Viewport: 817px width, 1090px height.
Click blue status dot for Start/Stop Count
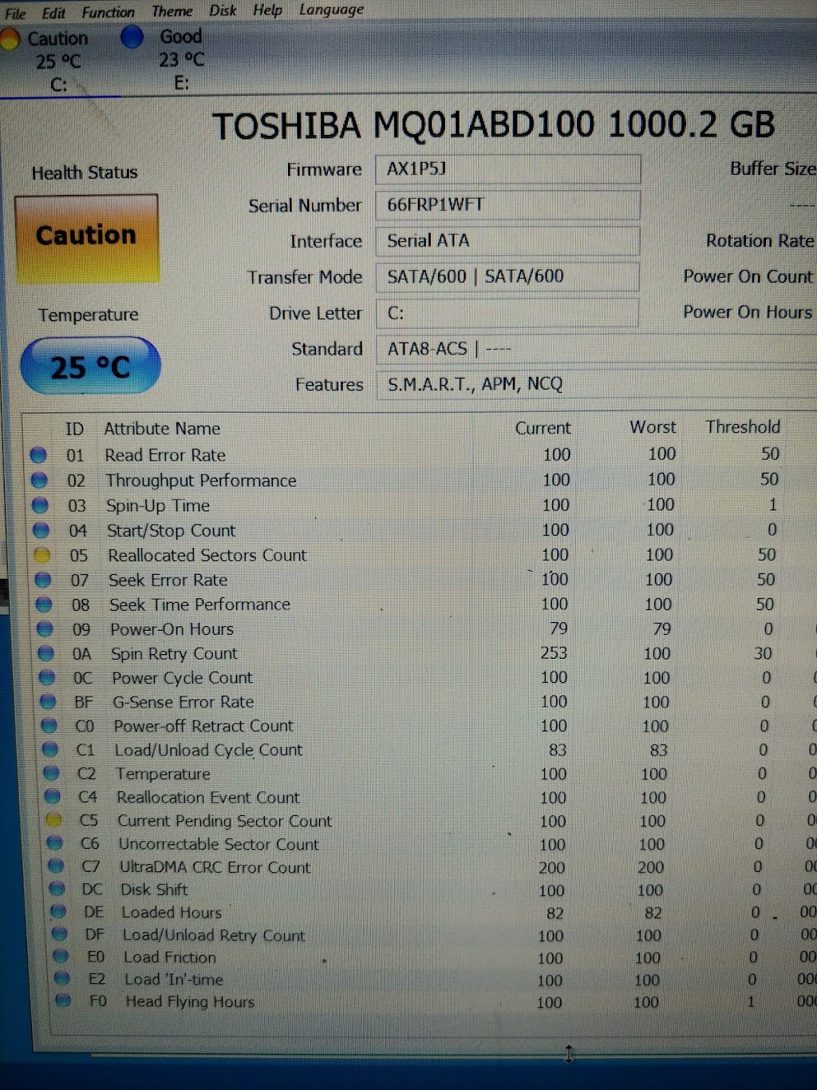point(41,530)
